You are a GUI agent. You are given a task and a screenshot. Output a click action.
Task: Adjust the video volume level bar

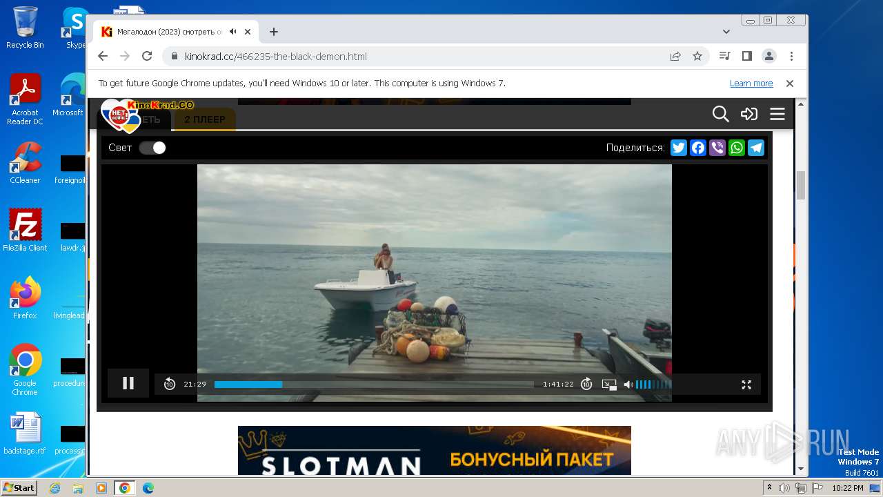653,384
